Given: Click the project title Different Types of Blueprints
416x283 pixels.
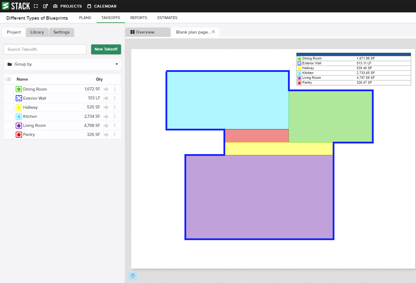Looking at the screenshot, I should click(37, 18).
